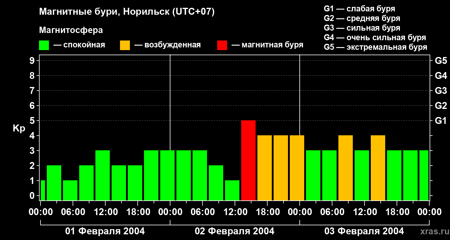The height and width of the screenshot is (240, 450).
Task: Click the 'G3 — сильная буря' line
Action: (362, 28)
